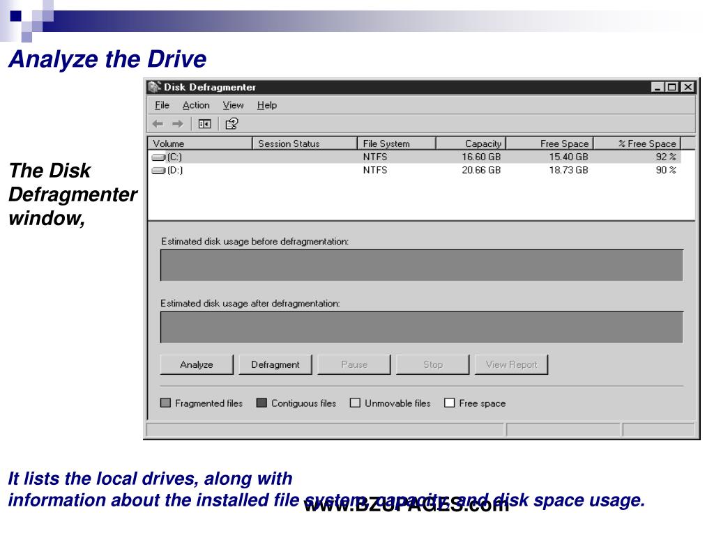Open the Help menu

pyautogui.click(x=267, y=105)
